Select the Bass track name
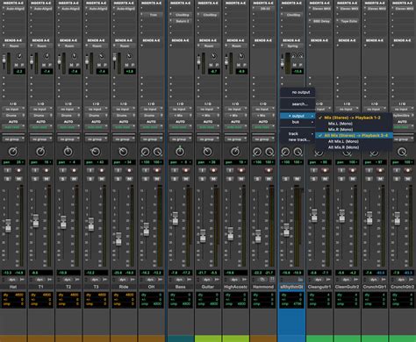 [180, 287]
